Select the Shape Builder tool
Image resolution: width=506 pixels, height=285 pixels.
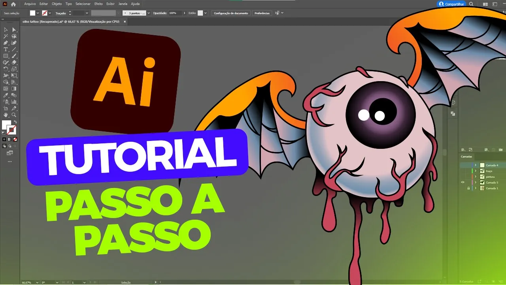[6, 82]
